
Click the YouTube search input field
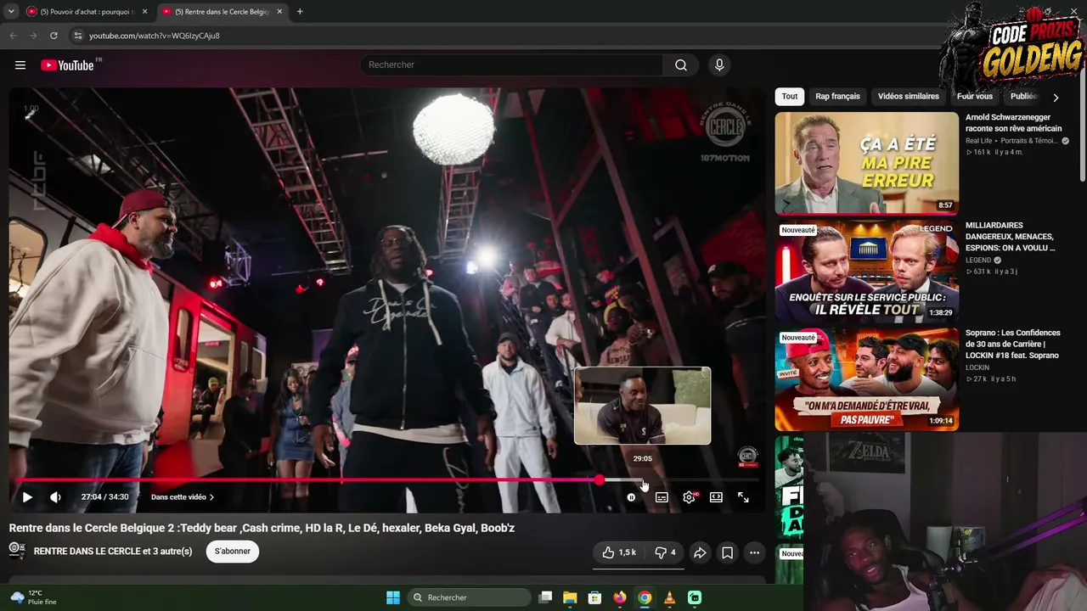[x=512, y=65]
